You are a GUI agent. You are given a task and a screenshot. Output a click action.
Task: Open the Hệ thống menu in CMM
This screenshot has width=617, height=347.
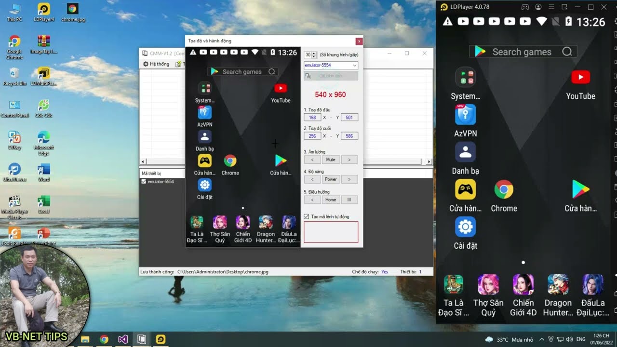tap(156, 64)
